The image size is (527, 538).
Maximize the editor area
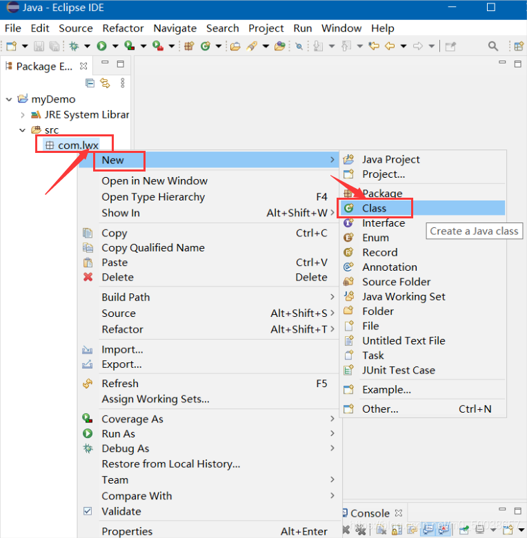tap(518, 64)
